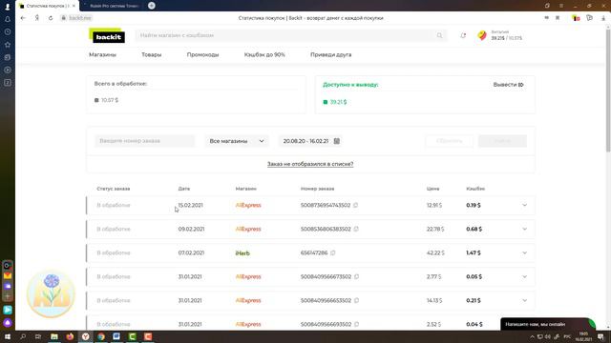Viewport: 611px width, 343px height.
Task: Click processing amount 10.57 $
Action: click(x=110, y=100)
